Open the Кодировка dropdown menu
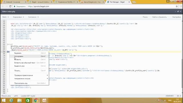 coord(18,17)
